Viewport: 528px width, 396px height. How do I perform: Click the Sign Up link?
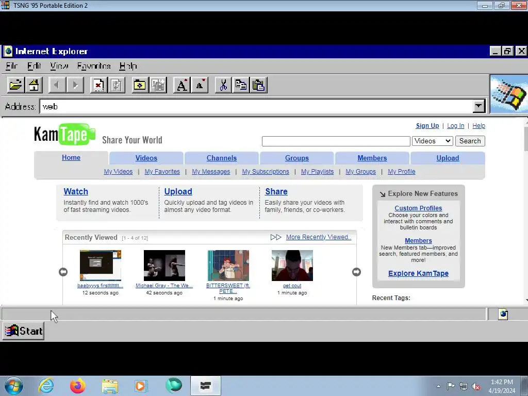[x=427, y=126]
